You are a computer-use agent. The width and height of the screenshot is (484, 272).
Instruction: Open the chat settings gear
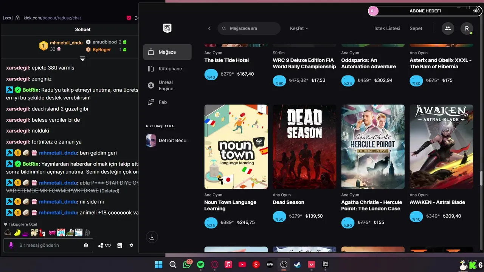(131, 245)
